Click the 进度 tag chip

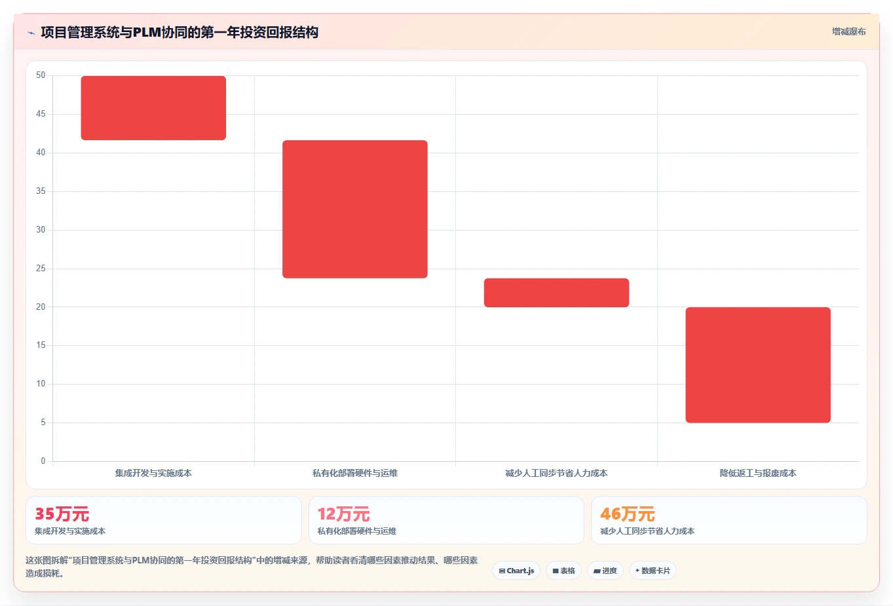605,571
